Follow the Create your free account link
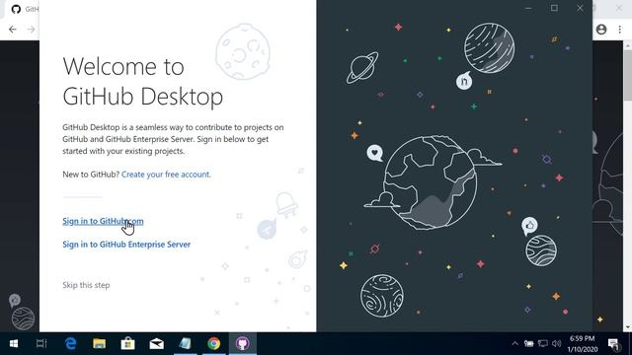The width and height of the screenshot is (632, 355). pyautogui.click(x=166, y=175)
